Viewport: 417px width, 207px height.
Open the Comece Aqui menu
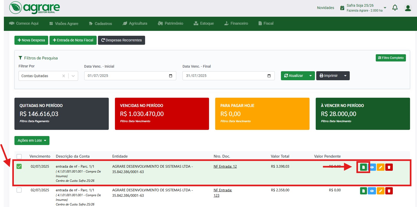24,23
